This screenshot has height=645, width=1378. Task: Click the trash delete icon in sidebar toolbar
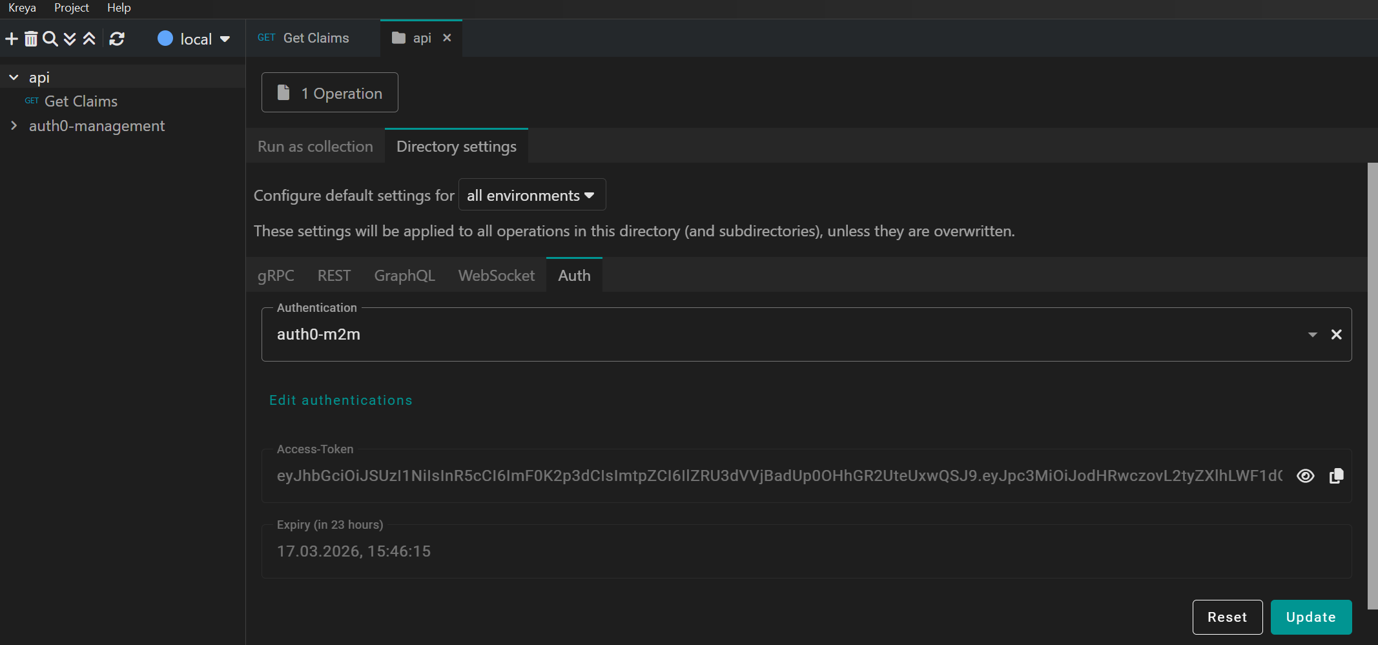[31, 39]
